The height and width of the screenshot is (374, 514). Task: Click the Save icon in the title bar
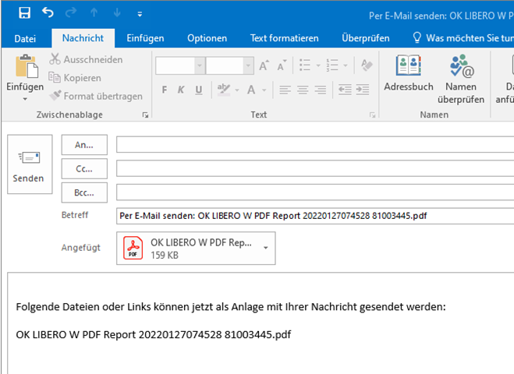[x=24, y=13]
